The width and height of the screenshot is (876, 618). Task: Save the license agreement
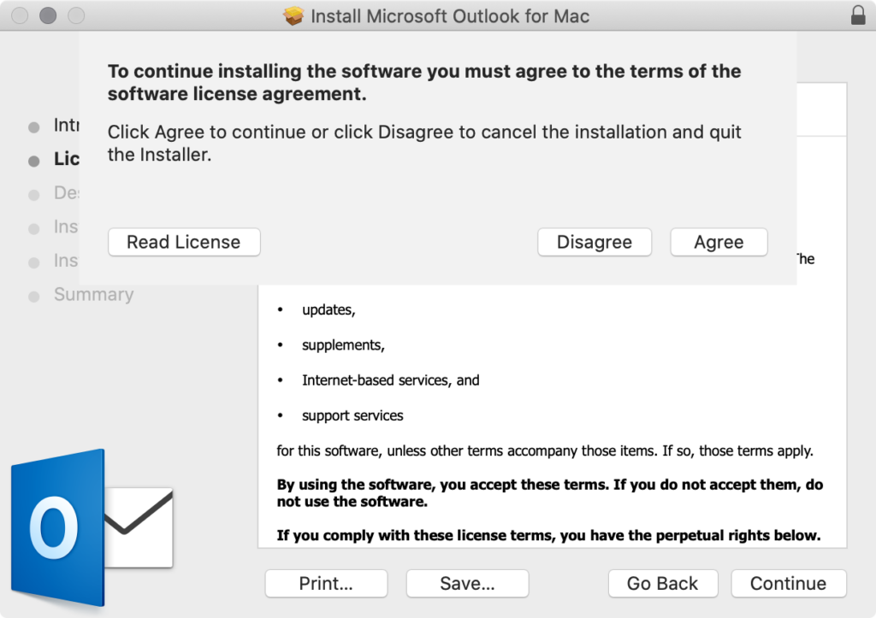click(467, 583)
